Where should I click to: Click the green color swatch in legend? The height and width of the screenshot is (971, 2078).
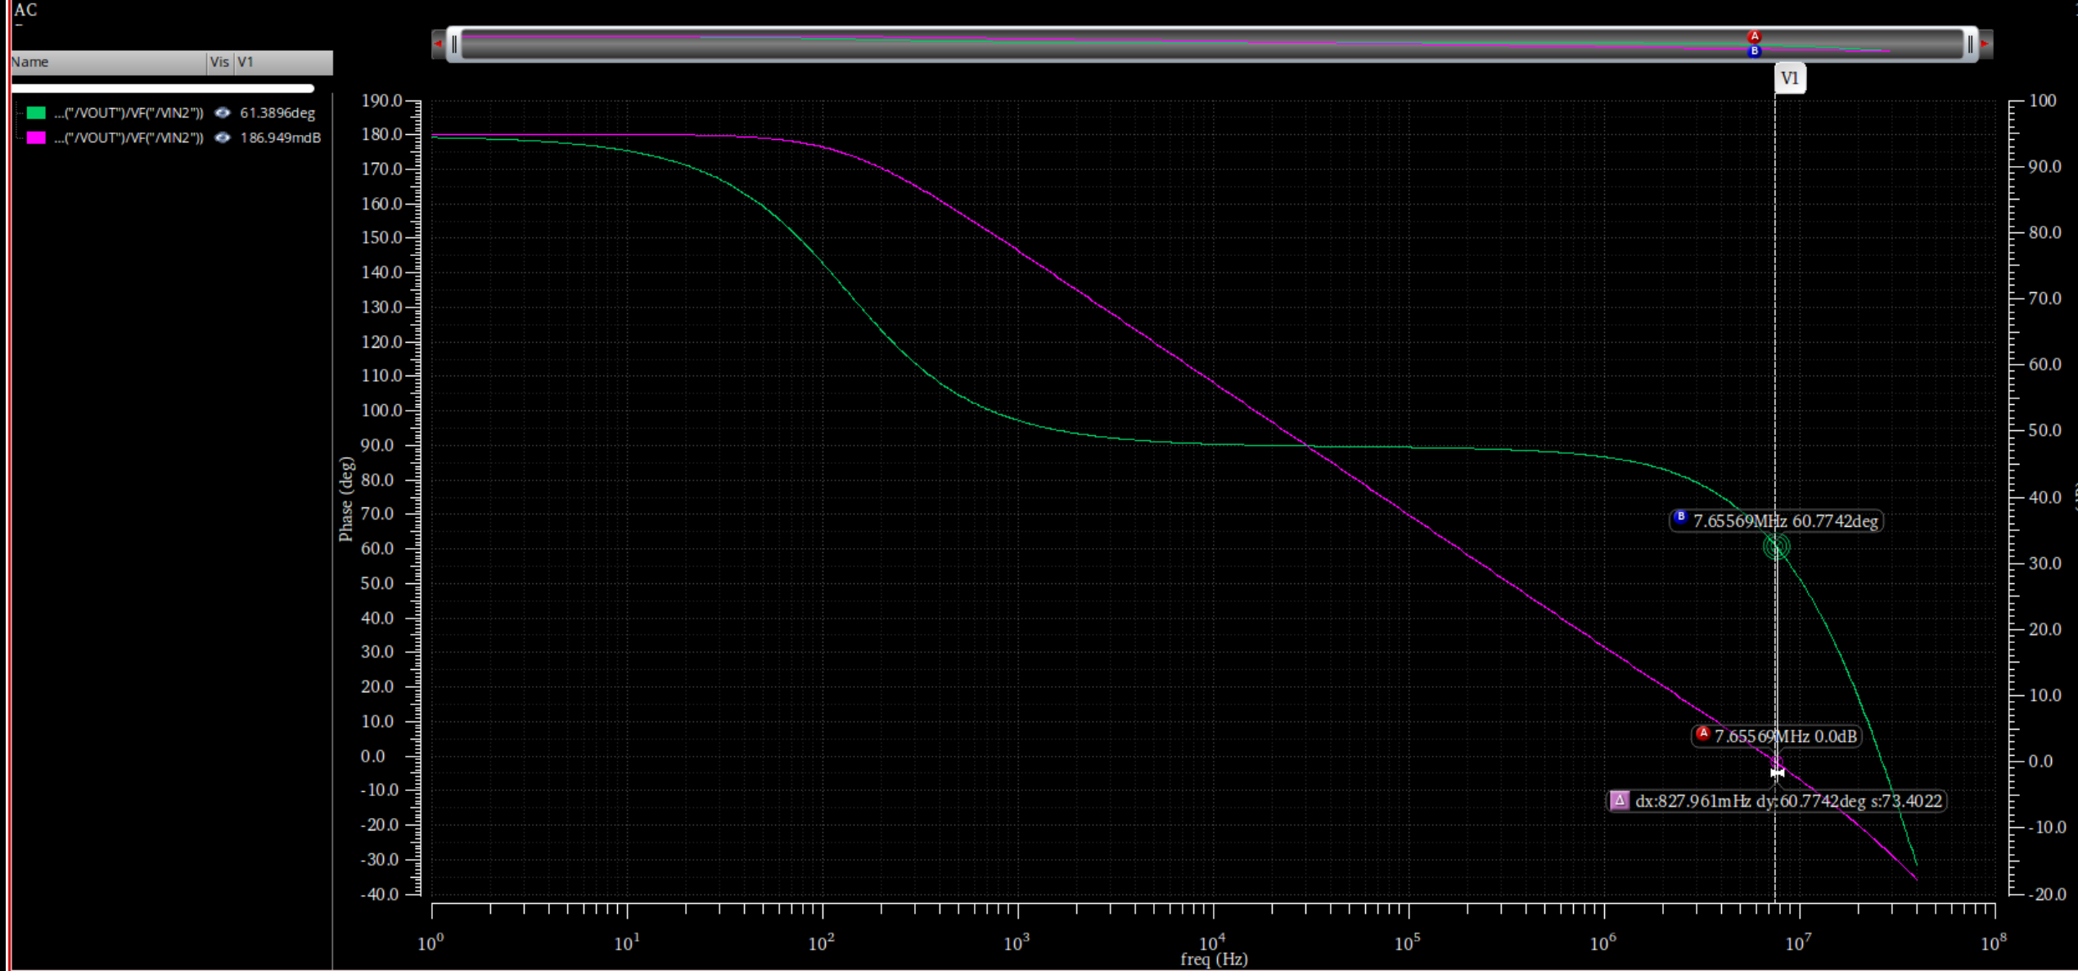click(36, 113)
